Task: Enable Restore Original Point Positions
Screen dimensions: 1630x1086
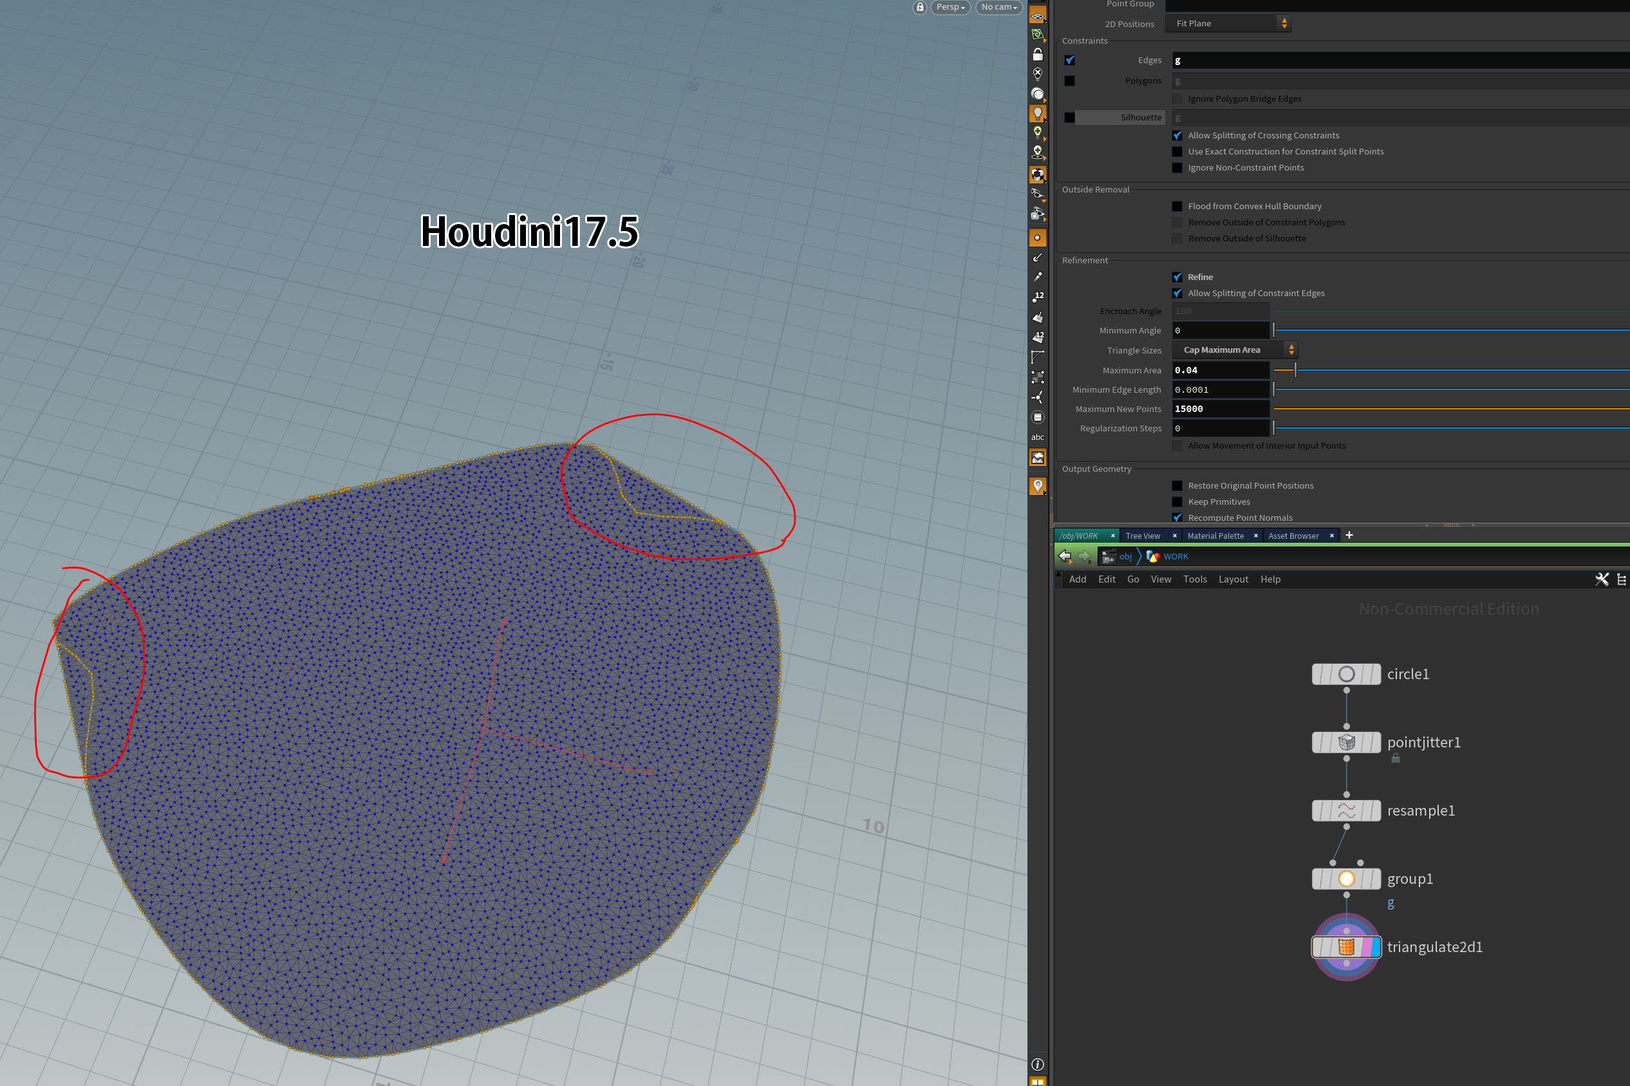Action: [1177, 485]
